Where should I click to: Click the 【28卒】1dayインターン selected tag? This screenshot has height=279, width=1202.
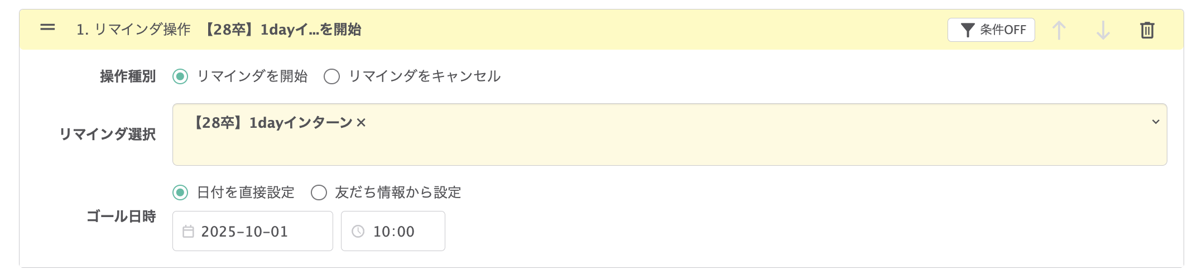point(272,123)
